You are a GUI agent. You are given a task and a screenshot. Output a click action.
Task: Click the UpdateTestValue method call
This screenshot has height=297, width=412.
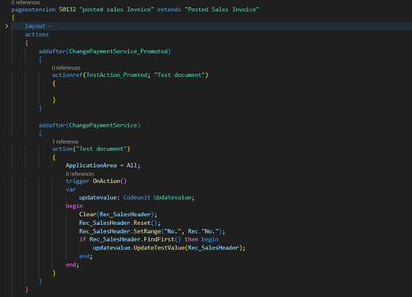158,248
